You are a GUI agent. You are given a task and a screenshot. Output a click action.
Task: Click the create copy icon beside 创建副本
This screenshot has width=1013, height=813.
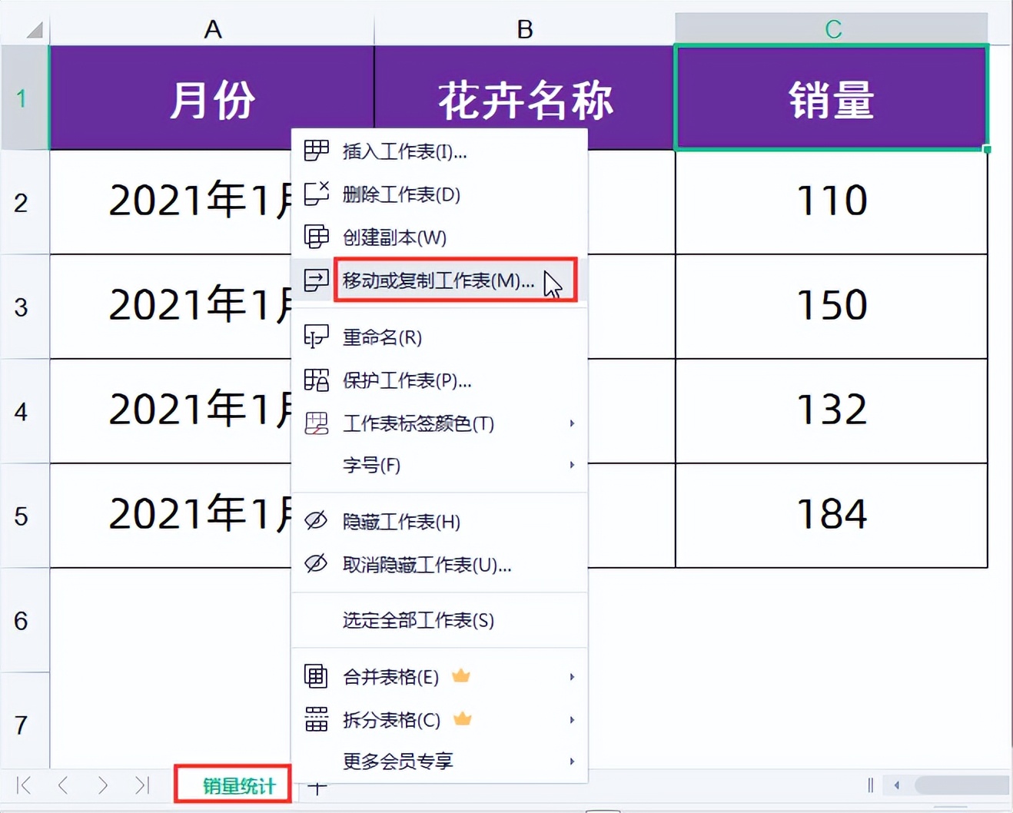[316, 237]
